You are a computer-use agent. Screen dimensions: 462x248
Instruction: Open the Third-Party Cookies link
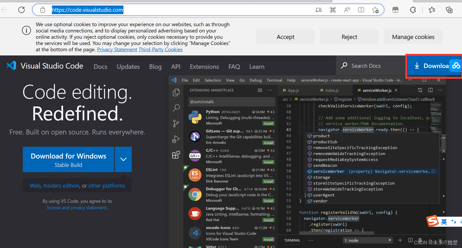tap(160, 49)
